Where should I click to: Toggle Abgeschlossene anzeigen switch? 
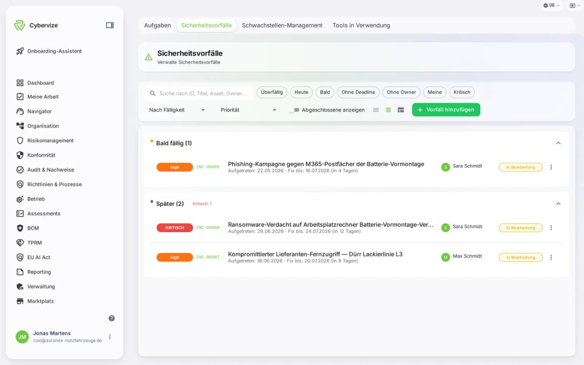click(293, 110)
